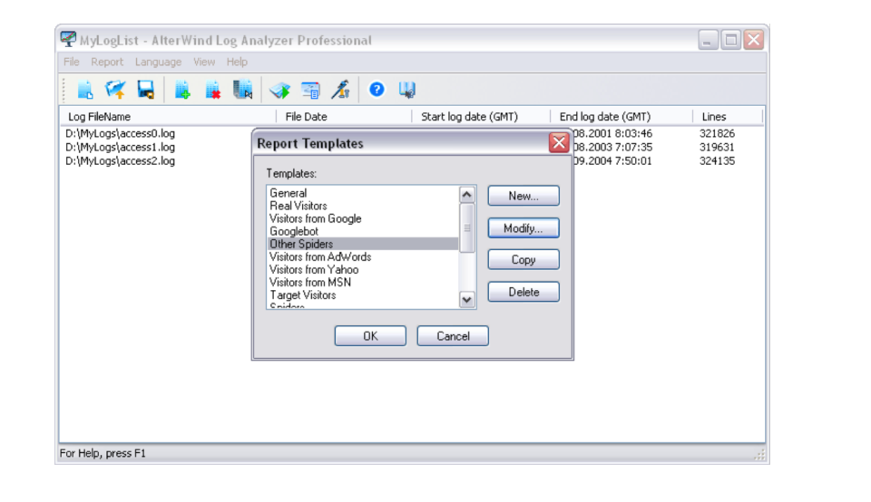Screen dimensions: 871x502
Task: Select the Real Visitors template
Action: coord(363,206)
